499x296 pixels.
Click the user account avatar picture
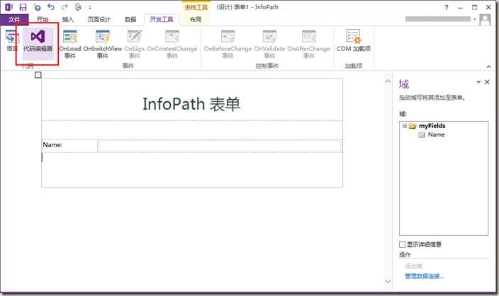point(485,19)
